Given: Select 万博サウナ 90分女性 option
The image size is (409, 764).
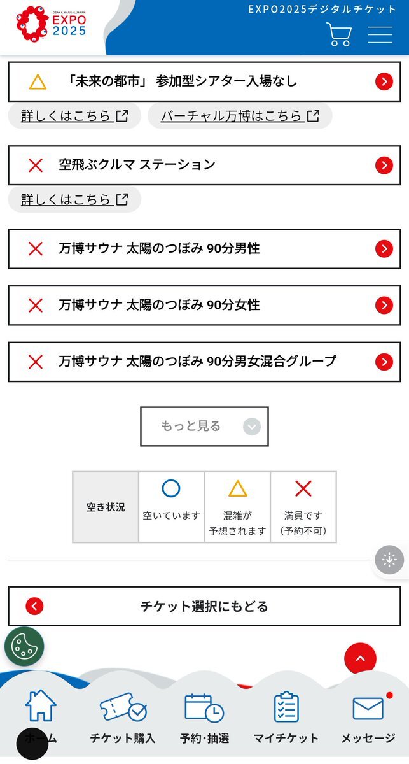Looking at the screenshot, I should pos(204,305).
